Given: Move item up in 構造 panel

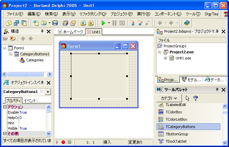Looking at the screenshot, I should click(23, 39).
